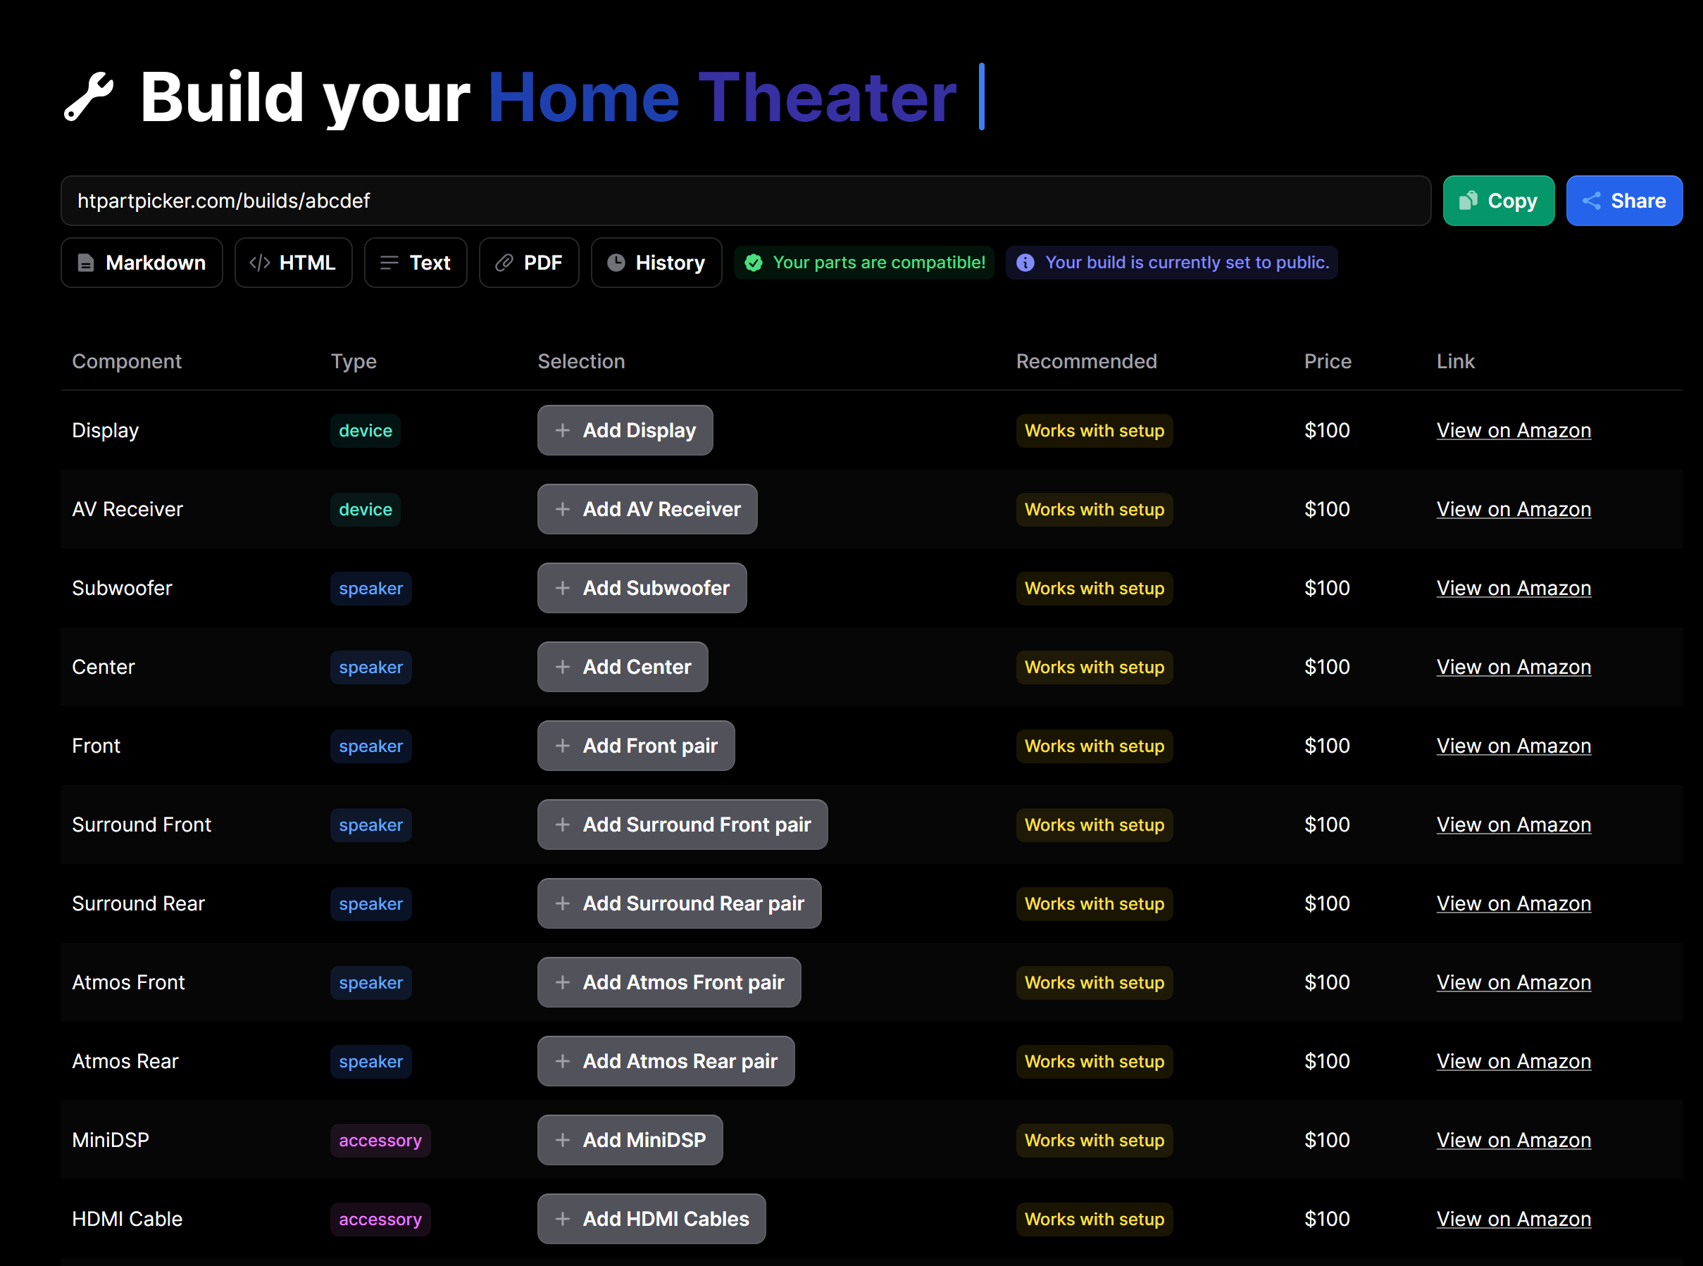
Task: Click the plus icon in Add MiniDSP
Action: coord(563,1141)
